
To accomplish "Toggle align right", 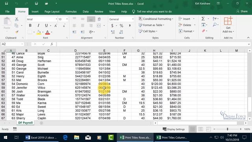I will 91,25.
